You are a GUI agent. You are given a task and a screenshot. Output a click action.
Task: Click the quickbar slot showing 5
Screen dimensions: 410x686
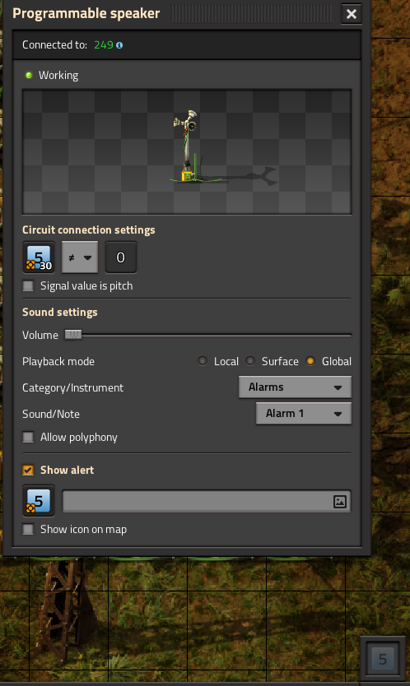(382, 658)
